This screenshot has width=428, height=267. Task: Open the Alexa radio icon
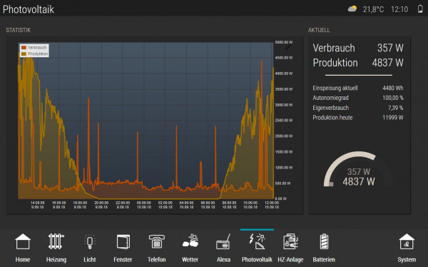coord(223,241)
